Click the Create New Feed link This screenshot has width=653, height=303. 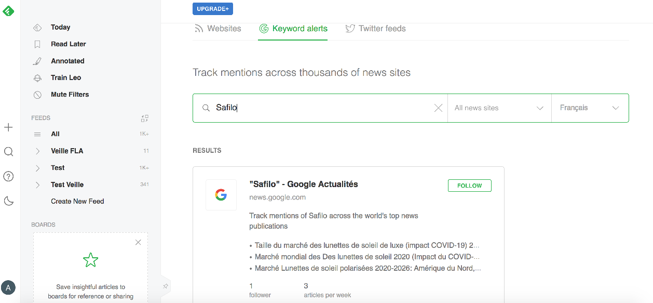click(x=77, y=202)
